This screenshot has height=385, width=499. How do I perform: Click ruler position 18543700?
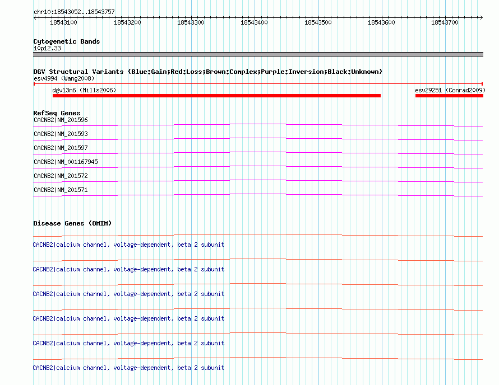[x=445, y=22]
